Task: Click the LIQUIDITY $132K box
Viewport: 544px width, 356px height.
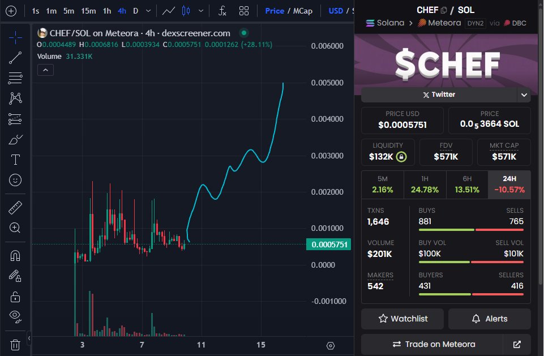Action: click(388, 152)
